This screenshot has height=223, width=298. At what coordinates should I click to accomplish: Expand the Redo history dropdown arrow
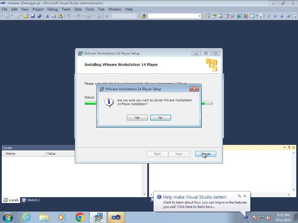[x=84, y=16]
